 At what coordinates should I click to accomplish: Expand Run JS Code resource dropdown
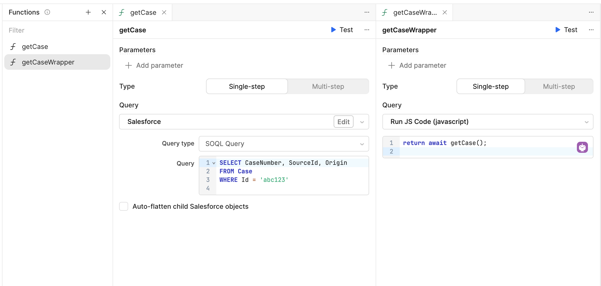[x=488, y=122]
